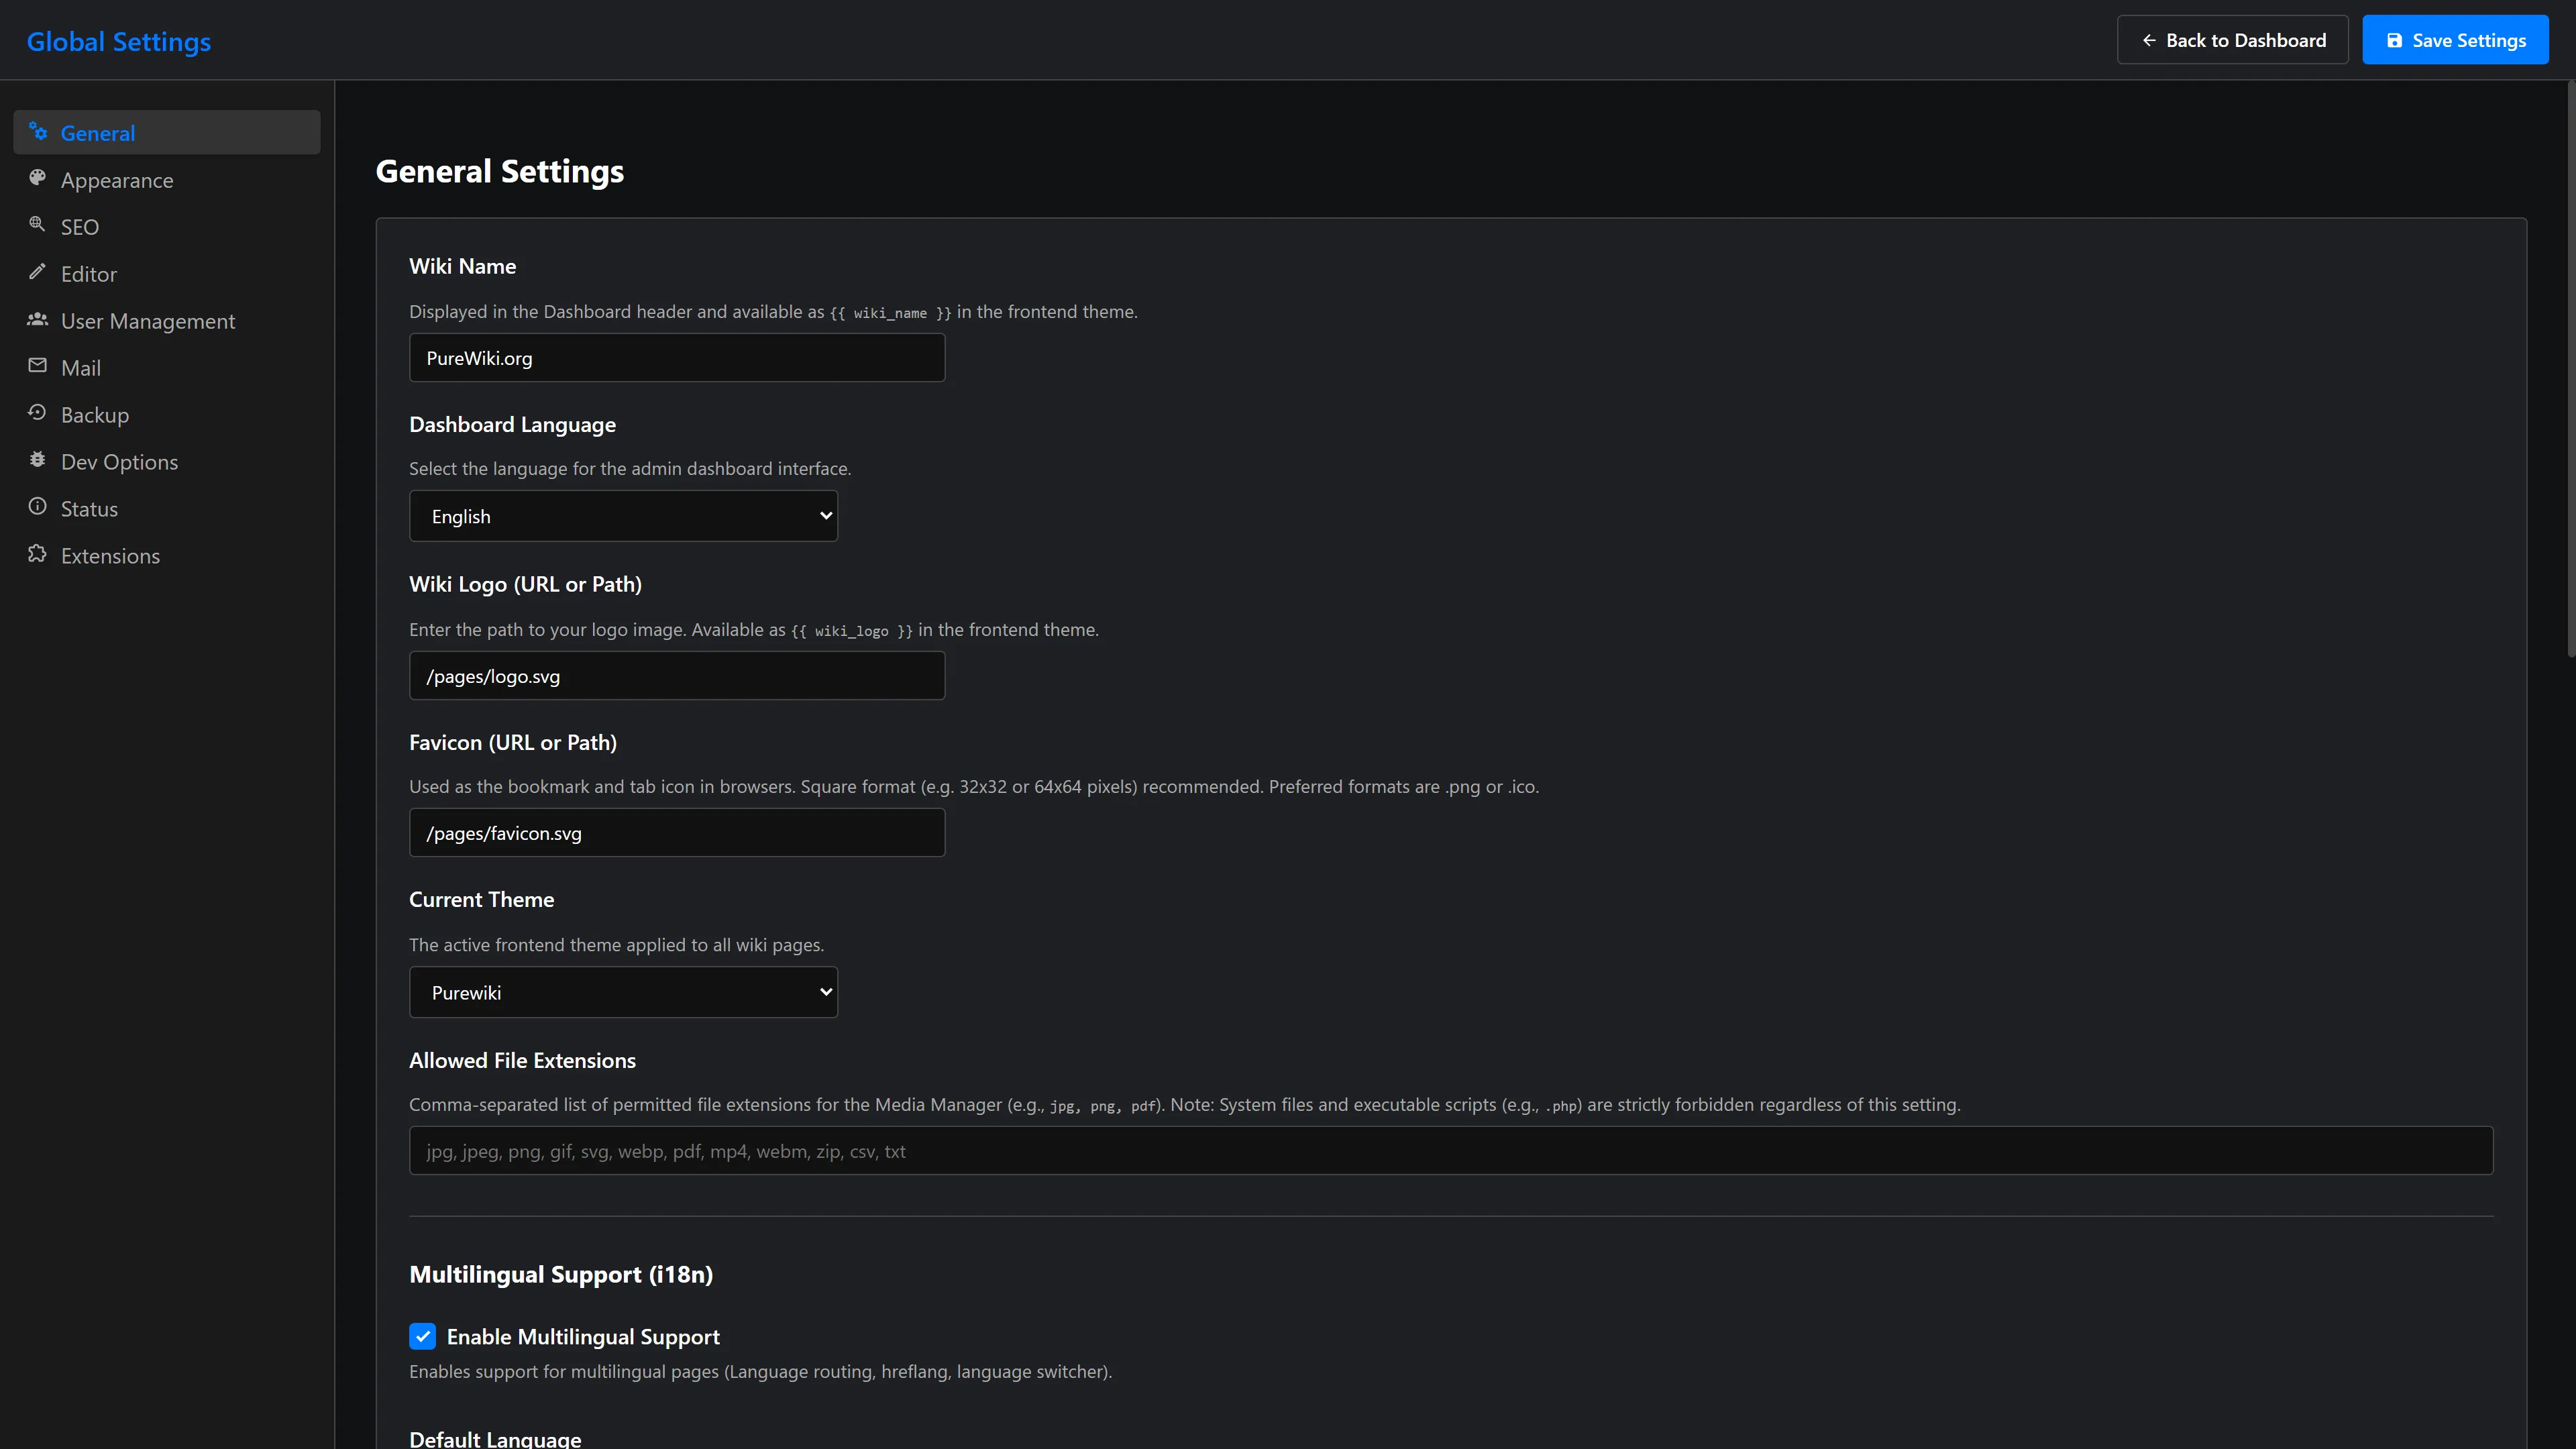
Task: Click the SEO magnifier icon
Action: [x=37, y=225]
